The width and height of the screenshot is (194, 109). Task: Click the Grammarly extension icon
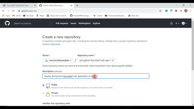click(166, 11)
